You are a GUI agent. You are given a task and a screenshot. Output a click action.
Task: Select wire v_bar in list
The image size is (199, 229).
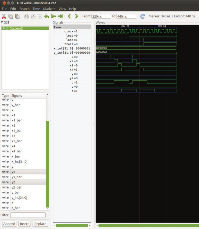(x=24, y=105)
